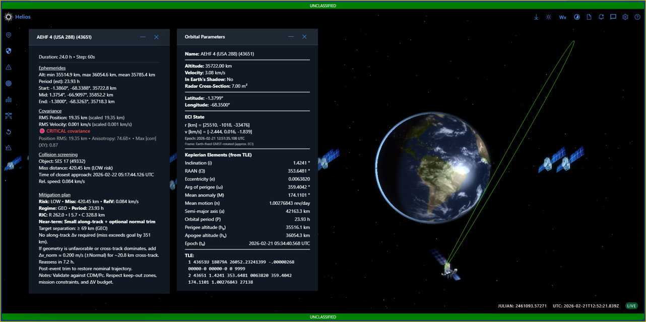Screen dimensions: 646x322
Task: Open the help question mark menu
Action: coord(637,17)
